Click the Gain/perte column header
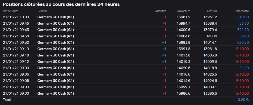The image size is (253, 105). pos(242,11)
